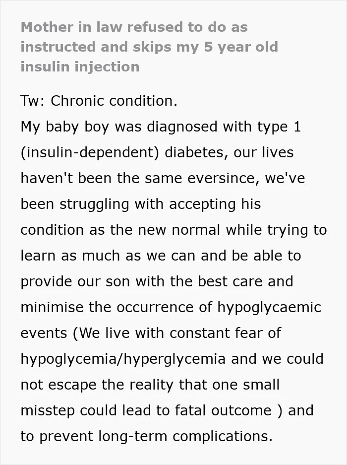Click the word 'hypoglycaemic'
347x465 pixels.
tap(269, 308)
